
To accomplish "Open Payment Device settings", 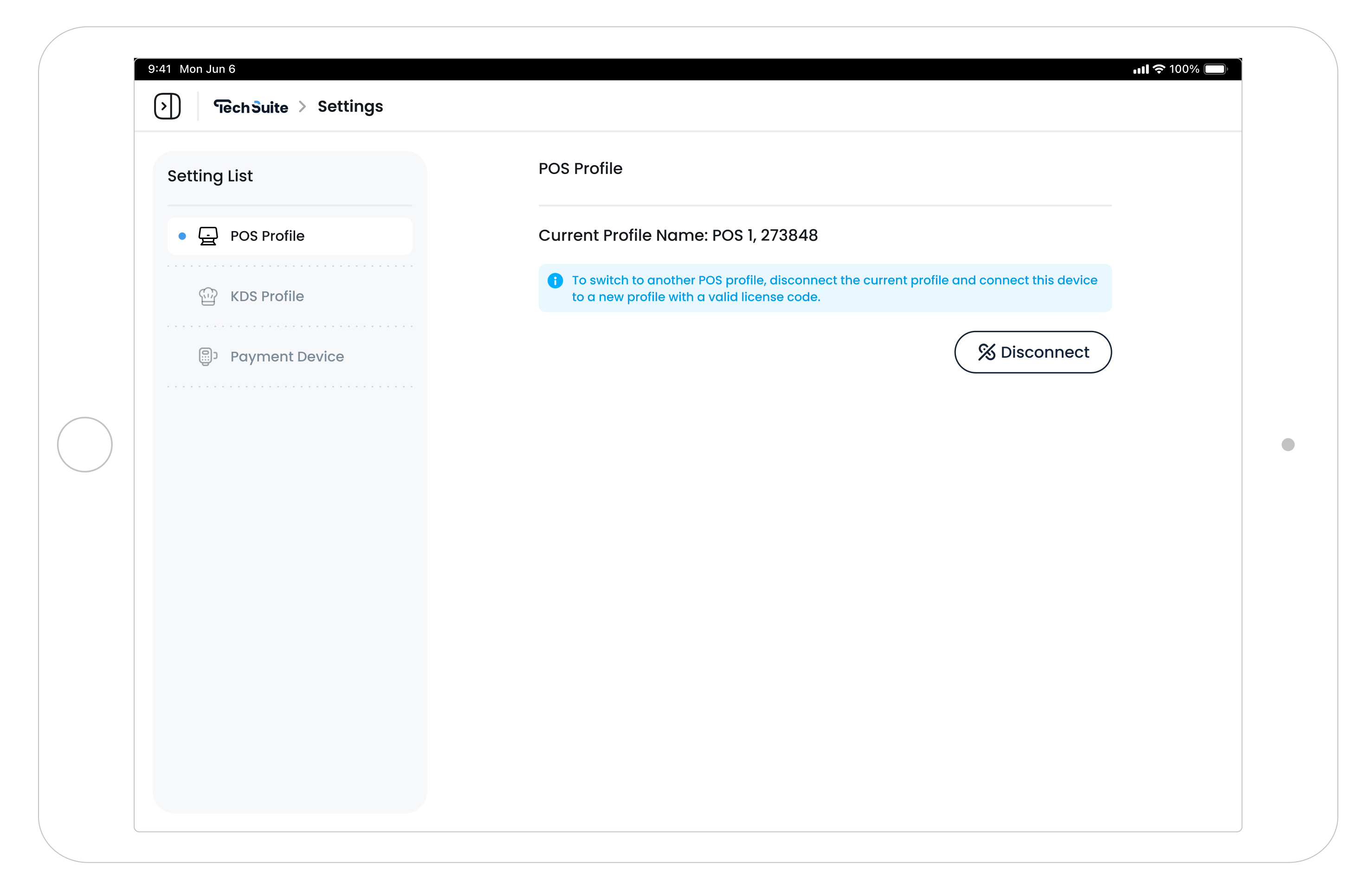I will (287, 356).
